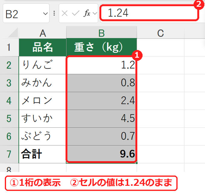
Task: Select the 合計 cell
Action: coord(43,154)
